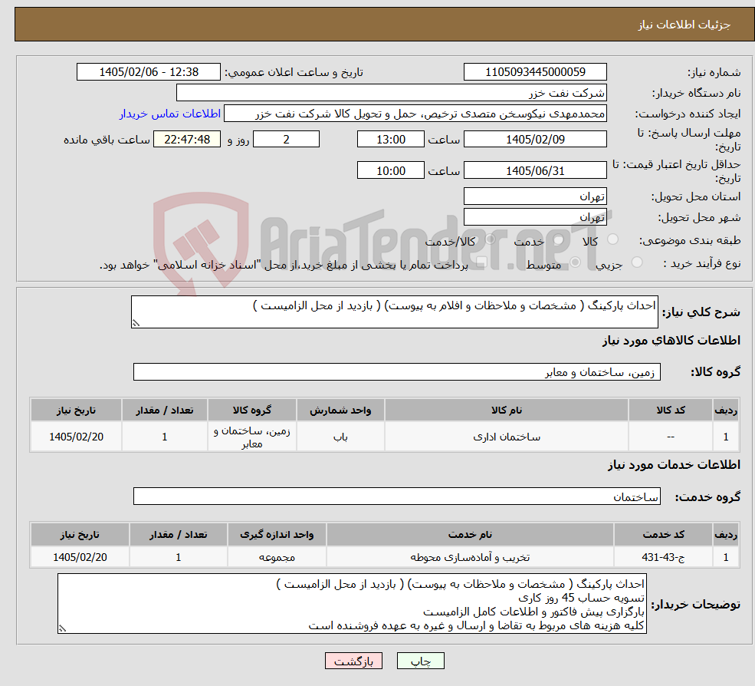Select the متوسط purchase type radio
Image resolution: width=755 pixels, height=686 pixels.
click(x=575, y=262)
